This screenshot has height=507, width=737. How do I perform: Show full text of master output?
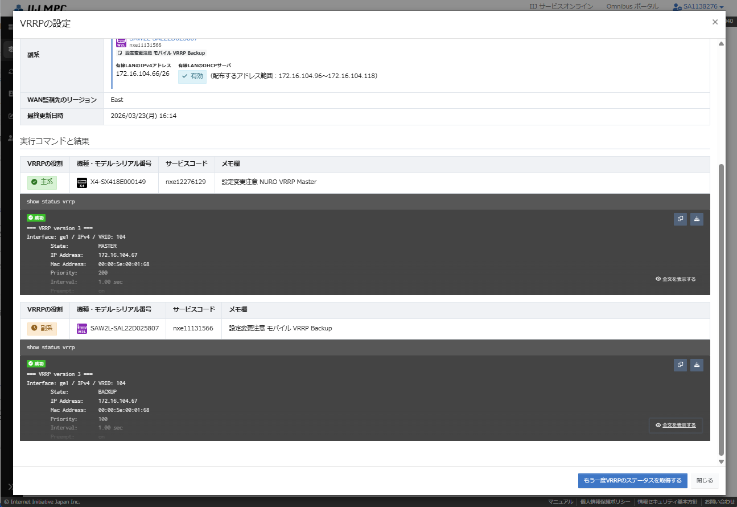(676, 279)
